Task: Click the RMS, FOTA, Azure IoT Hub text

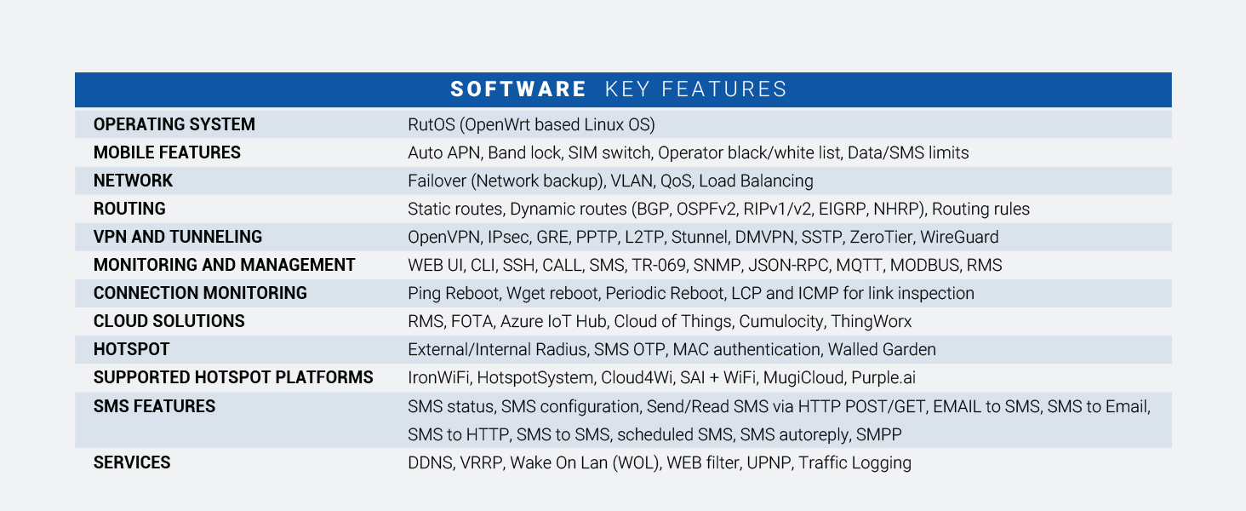Action: click(x=660, y=321)
